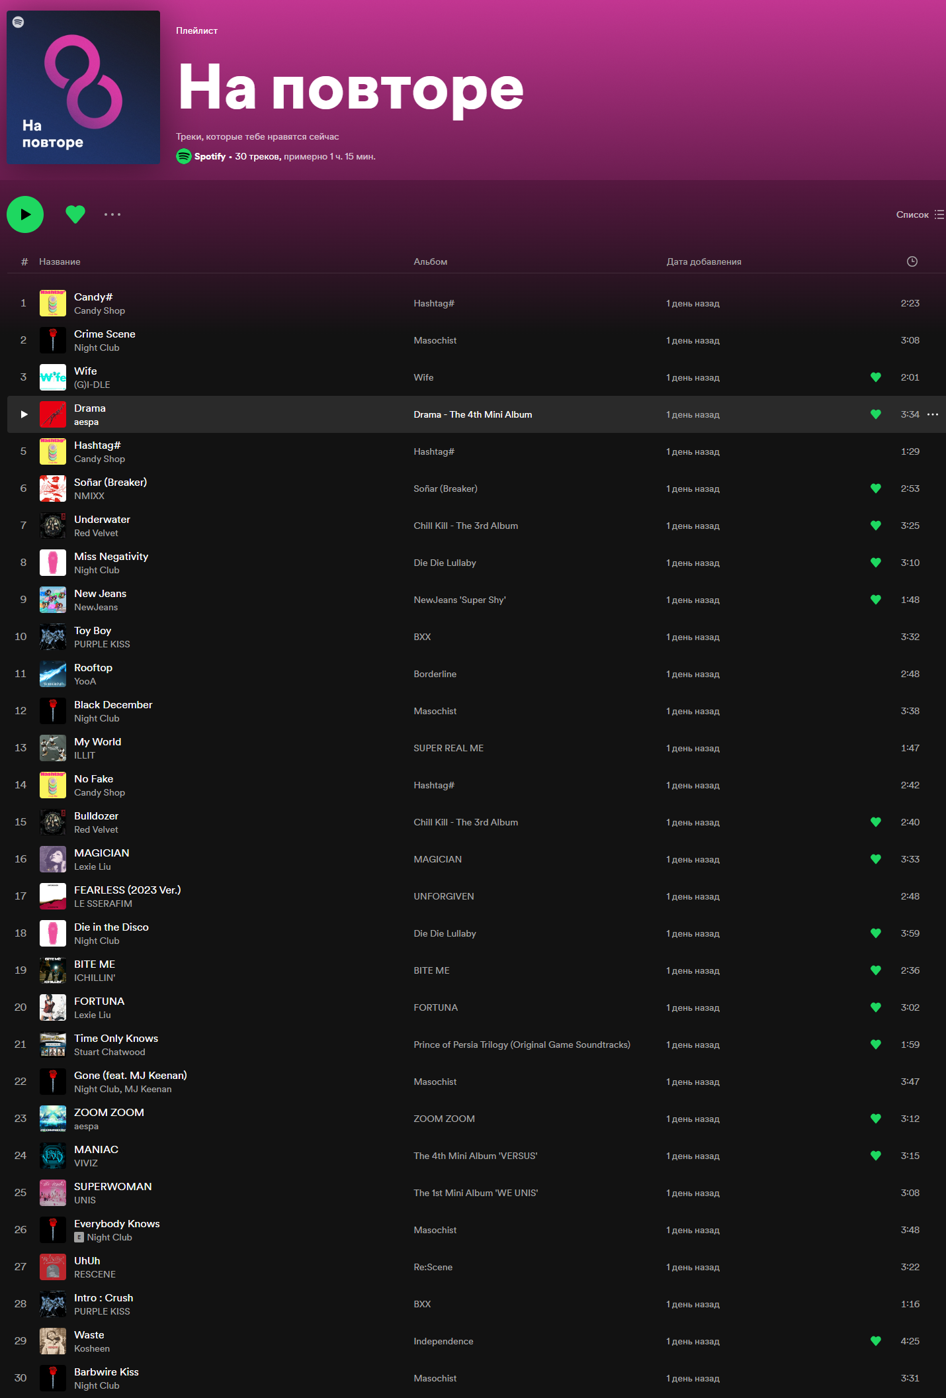Unlike Die in the Disco track

pos(876,933)
